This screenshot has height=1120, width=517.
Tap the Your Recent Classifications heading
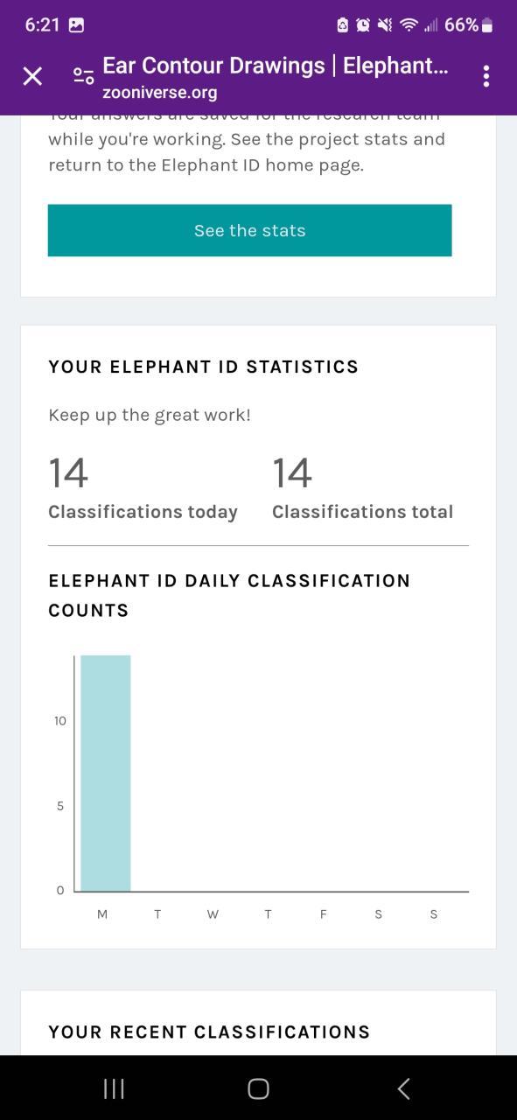pos(209,1032)
